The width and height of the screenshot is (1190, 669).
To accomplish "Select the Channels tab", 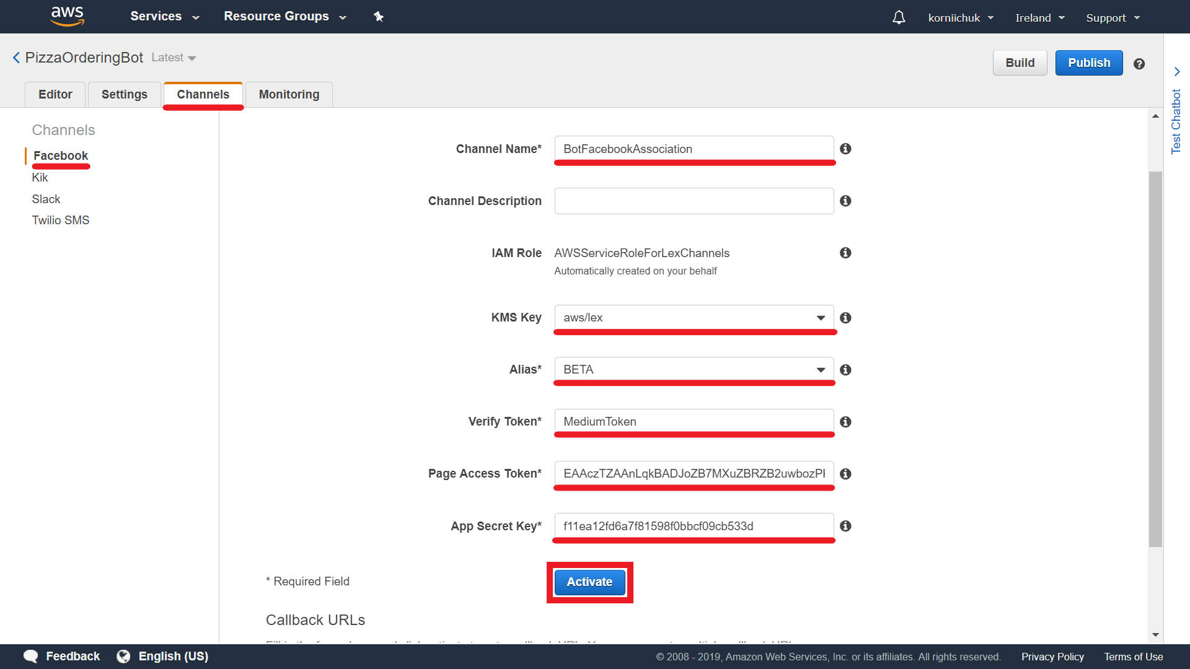I will [203, 95].
